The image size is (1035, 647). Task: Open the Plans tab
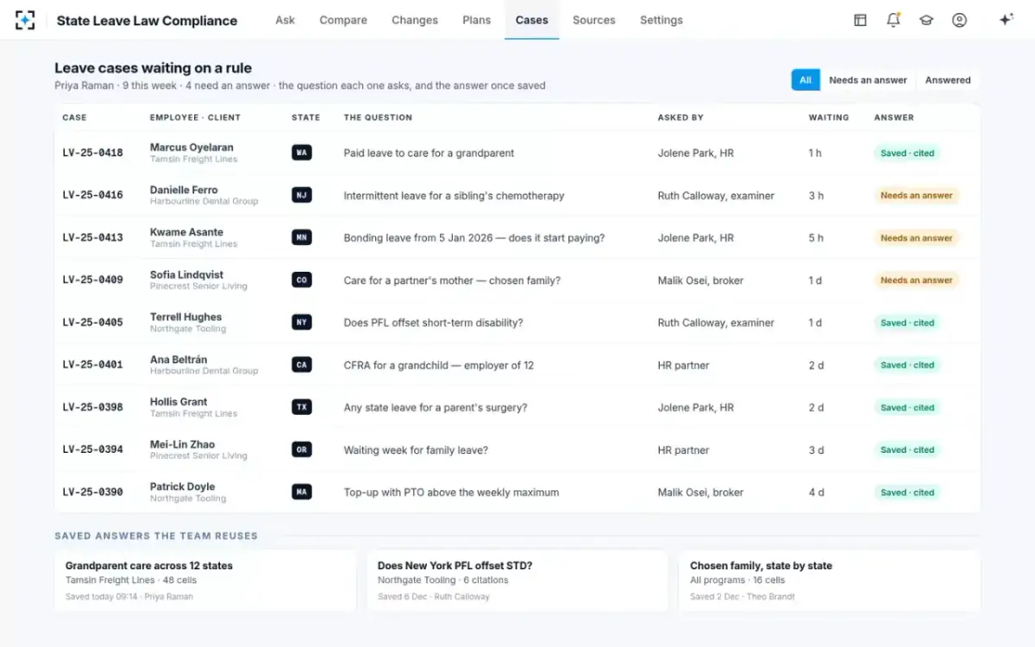pos(477,20)
